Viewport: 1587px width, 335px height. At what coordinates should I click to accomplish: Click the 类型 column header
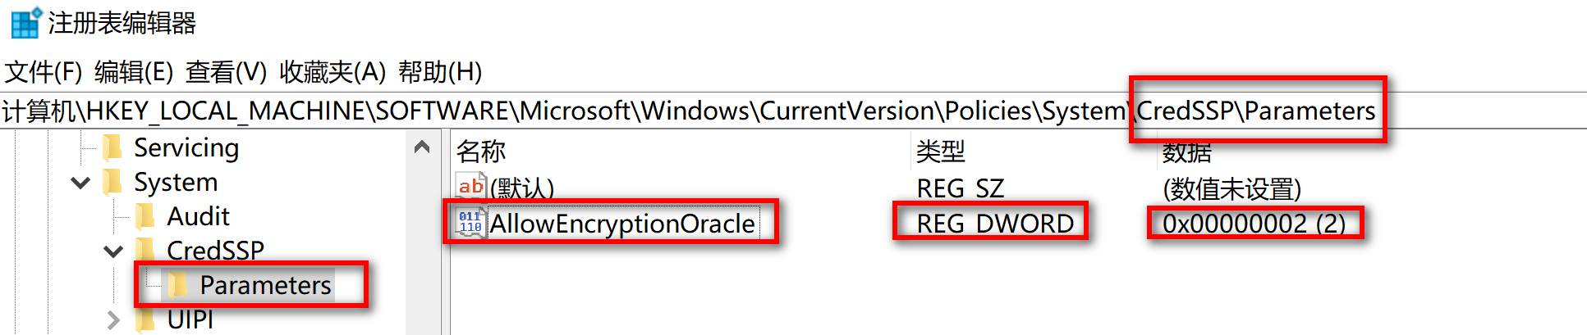coord(941,152)
